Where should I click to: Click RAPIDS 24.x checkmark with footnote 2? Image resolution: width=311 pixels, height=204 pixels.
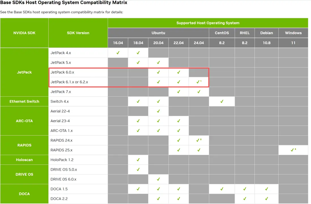pos(199,140)
